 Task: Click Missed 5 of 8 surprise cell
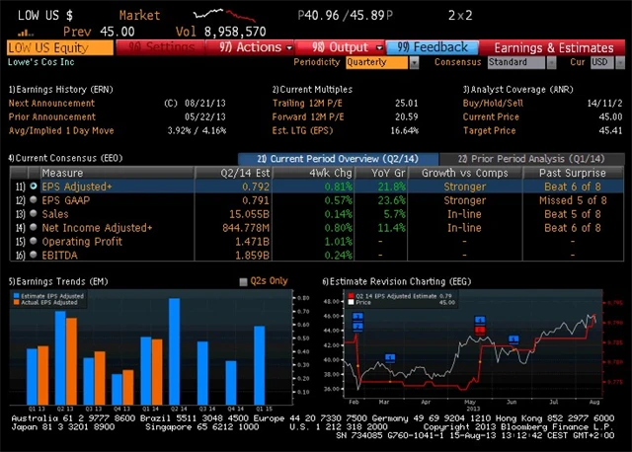573,200
